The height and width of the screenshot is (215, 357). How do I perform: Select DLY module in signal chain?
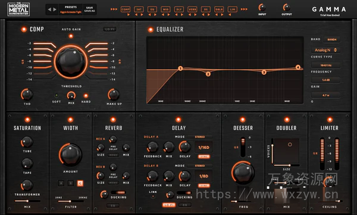pyautogui.click(x=179, y=10)
